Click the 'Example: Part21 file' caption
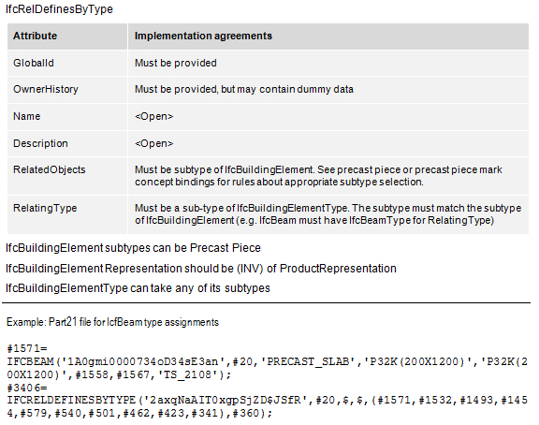Image resolution: width=539 pixels, height=425 pixels. [112, 322]
